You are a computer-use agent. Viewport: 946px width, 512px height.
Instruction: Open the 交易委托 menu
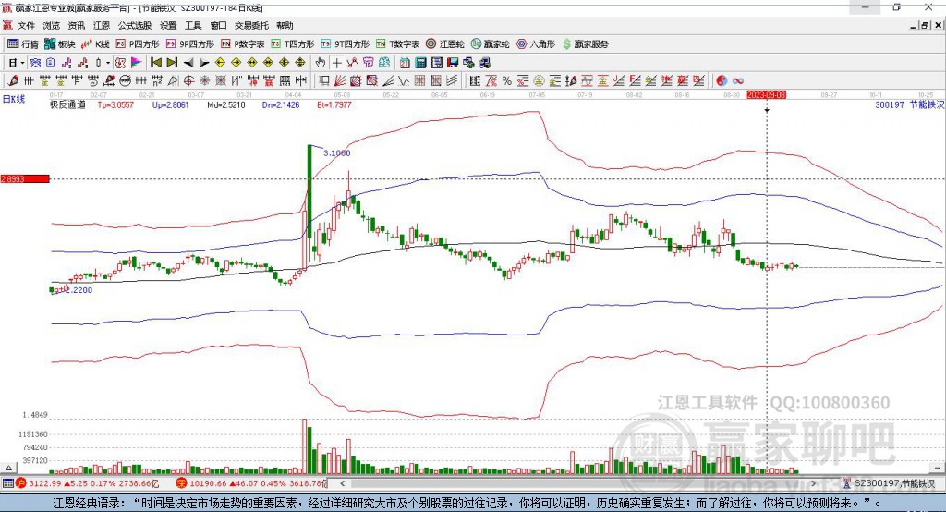[251, 25]
